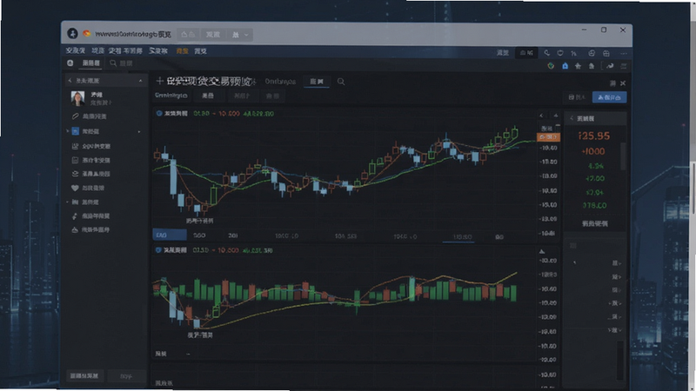Click the sidebar header back chevron
Screen dimensions: 696x391
coord(70,81)
